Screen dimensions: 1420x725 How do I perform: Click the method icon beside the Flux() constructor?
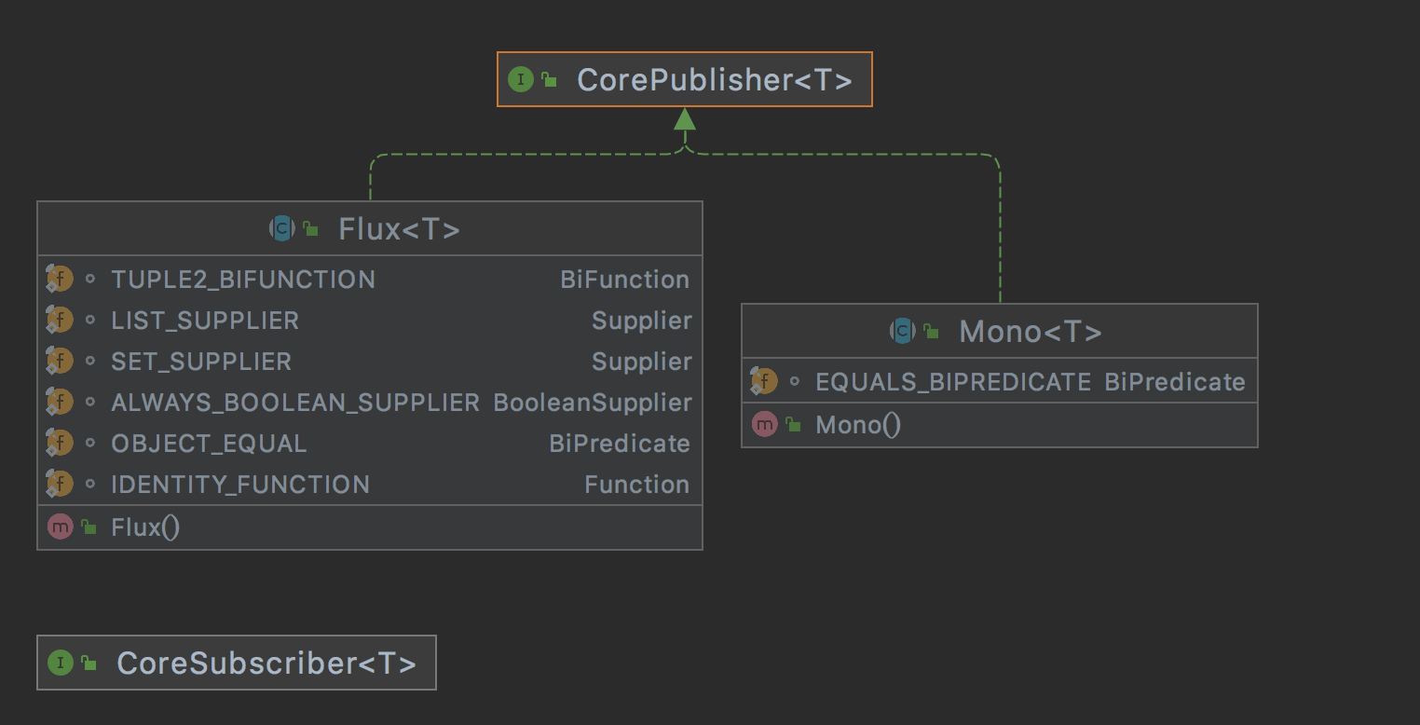[59, 526]
